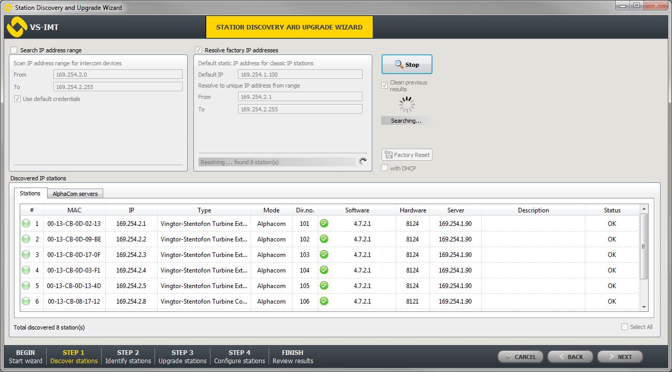Click the Stop search button
The width and height of the screenshot is (672, 372).
click(407, 65)
